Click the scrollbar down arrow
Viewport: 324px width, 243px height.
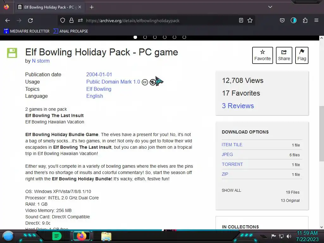point(321,227)
